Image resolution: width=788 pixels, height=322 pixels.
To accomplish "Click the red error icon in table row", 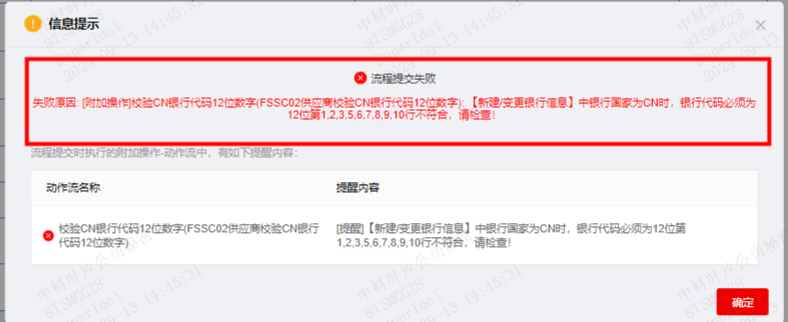I will (49, 235).
